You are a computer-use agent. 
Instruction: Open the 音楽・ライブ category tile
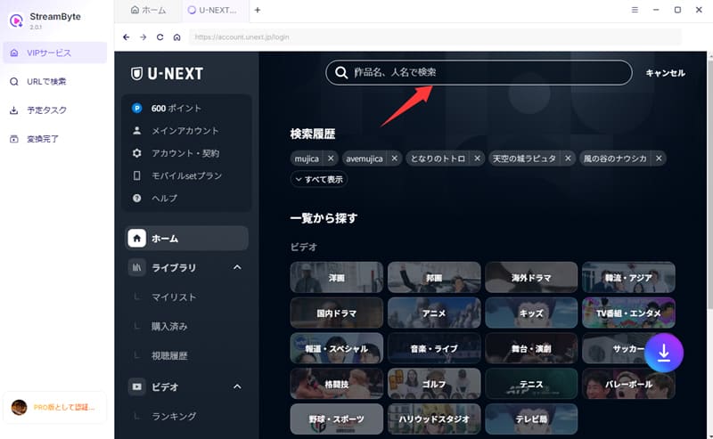coord(434,348)
